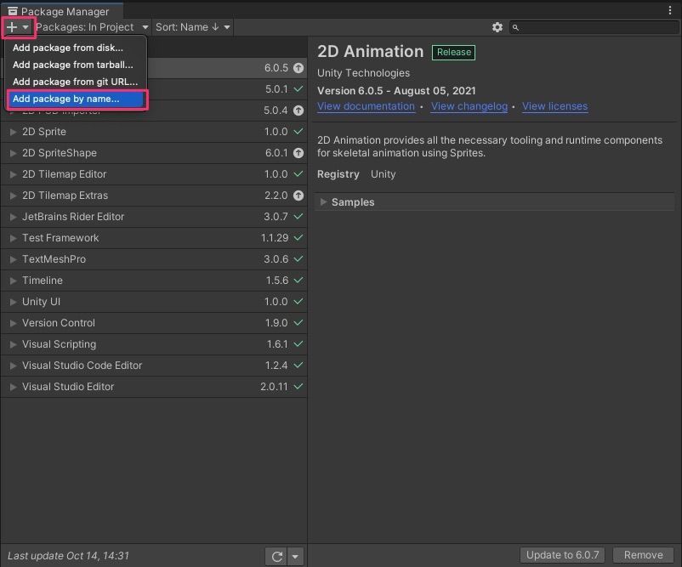
Task: Select Add package by name
Action: pyautogui.click(x=77, y=99)
